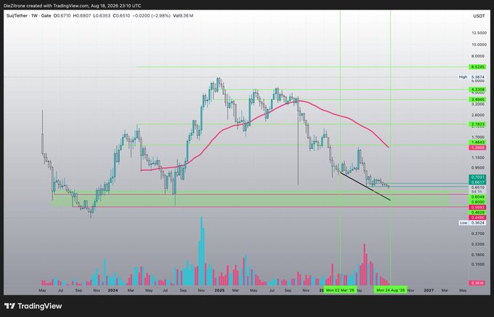Click the Low 0.3624 price label
This screenshot has width=494, height=317.
pos(472,222)
